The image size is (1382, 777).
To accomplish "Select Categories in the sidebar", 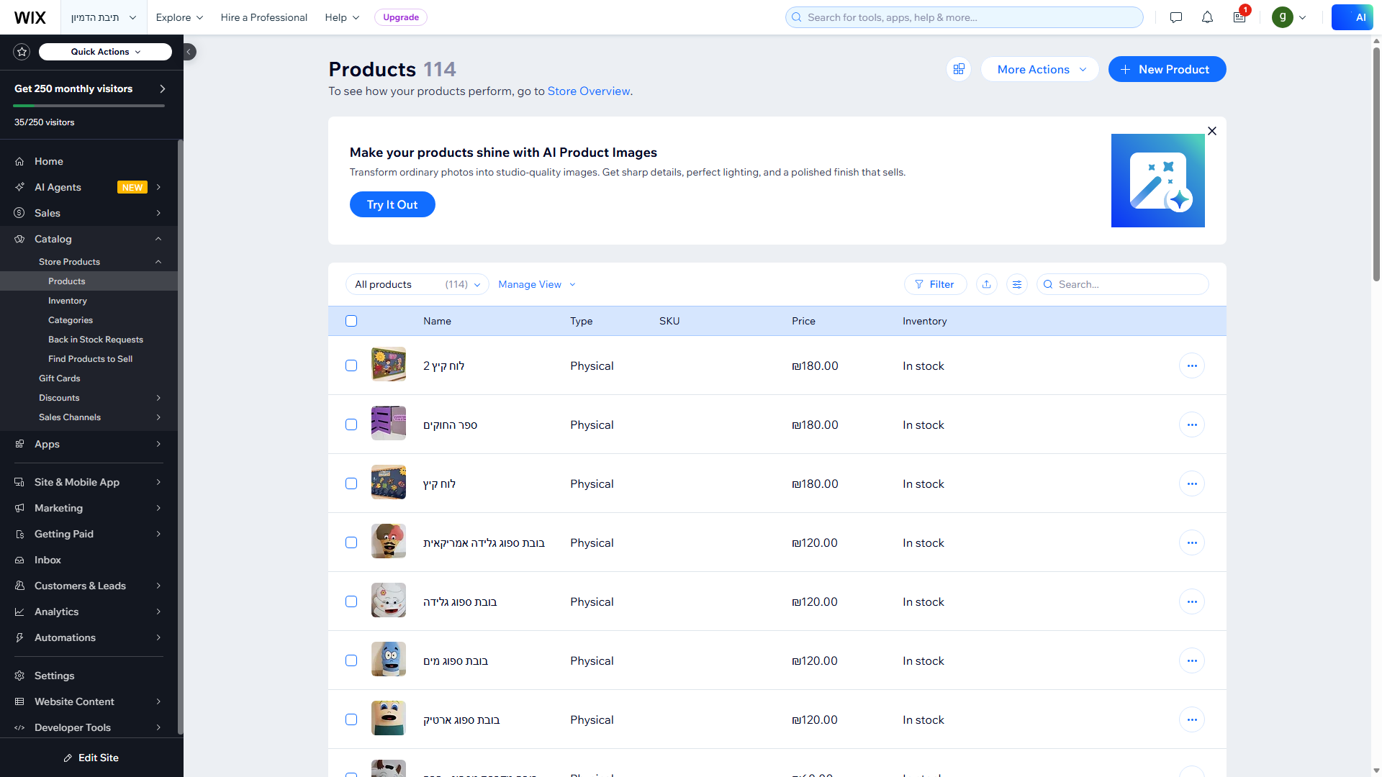I will [70, 319].
